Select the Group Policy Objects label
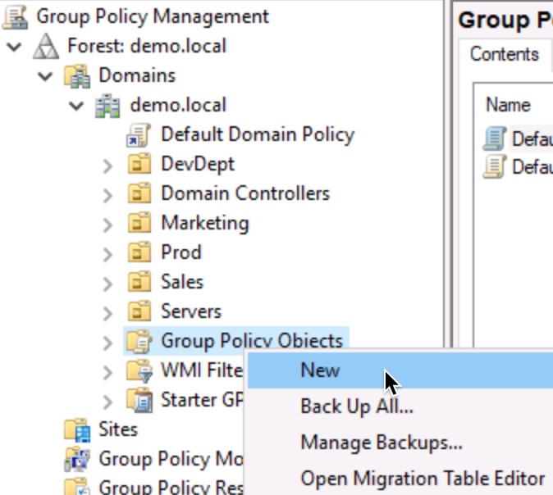Screen dimensions: 553x495 click(252, 341)
